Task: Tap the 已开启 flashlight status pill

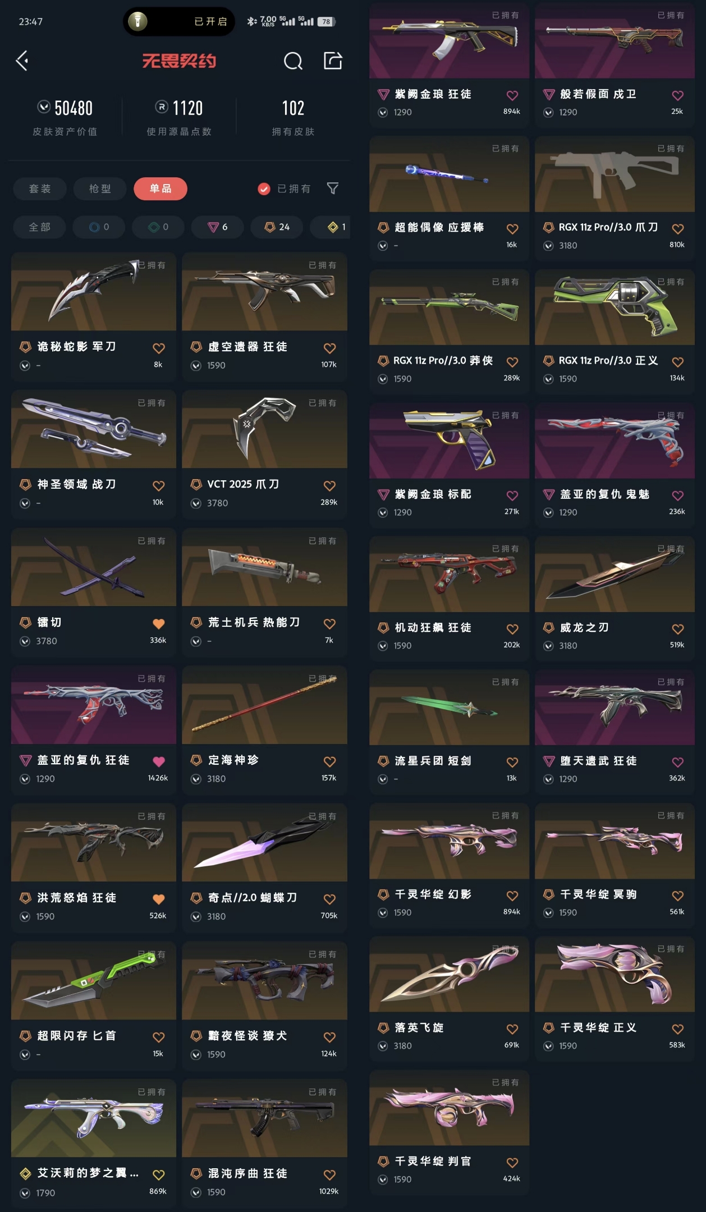Action: tap(179, 21)
